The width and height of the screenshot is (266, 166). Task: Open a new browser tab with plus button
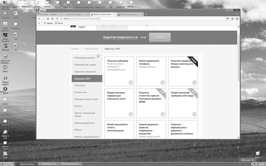[146, 14]
